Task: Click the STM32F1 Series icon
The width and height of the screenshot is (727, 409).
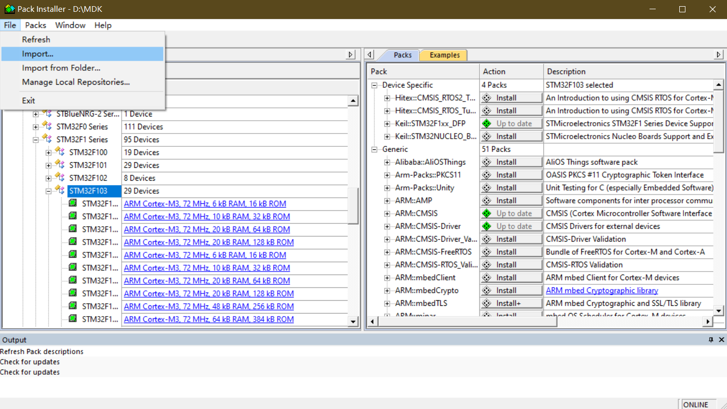Action: 48,140
